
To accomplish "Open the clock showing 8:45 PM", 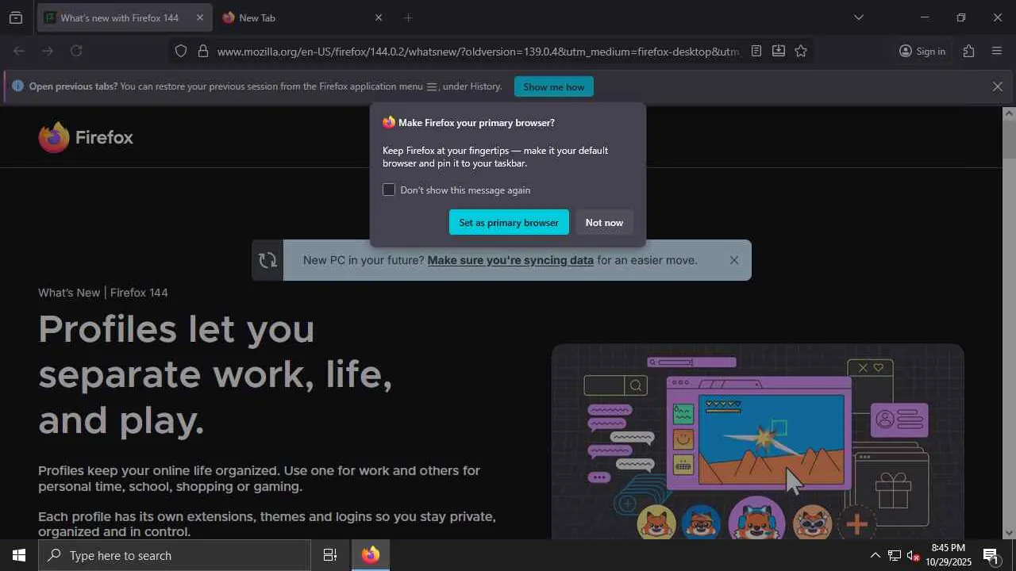I will 949,555.
